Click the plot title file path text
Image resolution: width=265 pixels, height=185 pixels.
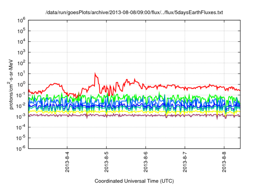[x=134, y=12]
